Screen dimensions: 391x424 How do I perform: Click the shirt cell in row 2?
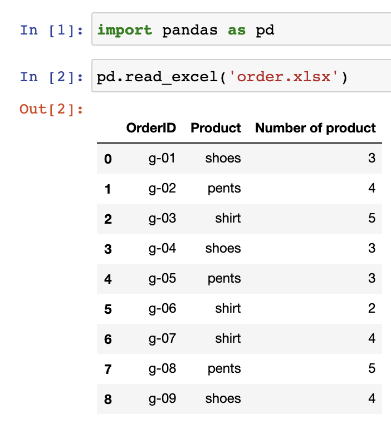click(228, 218)
